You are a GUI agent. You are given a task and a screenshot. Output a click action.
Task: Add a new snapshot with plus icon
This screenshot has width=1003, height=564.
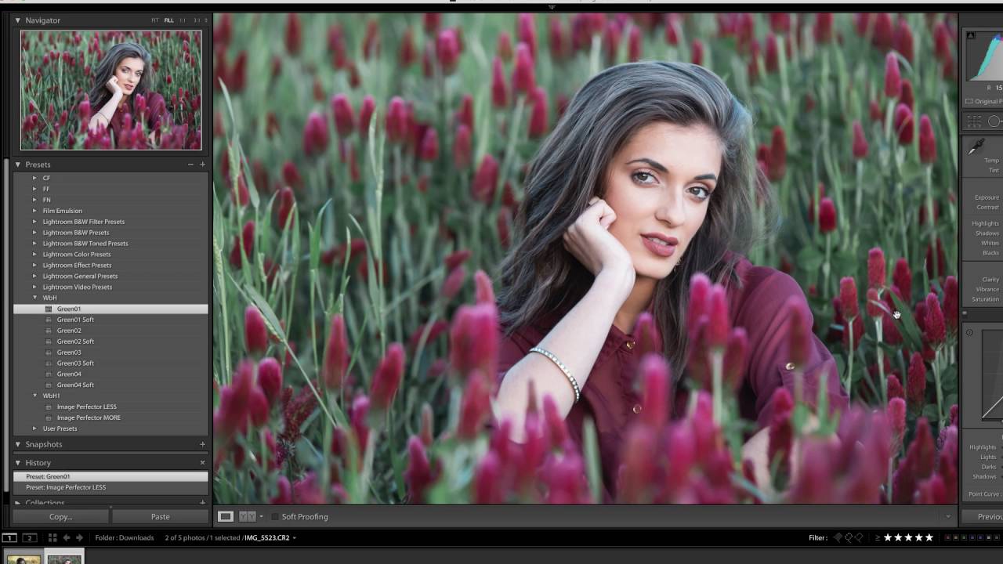pyautogui.click(x=202, y=444)
